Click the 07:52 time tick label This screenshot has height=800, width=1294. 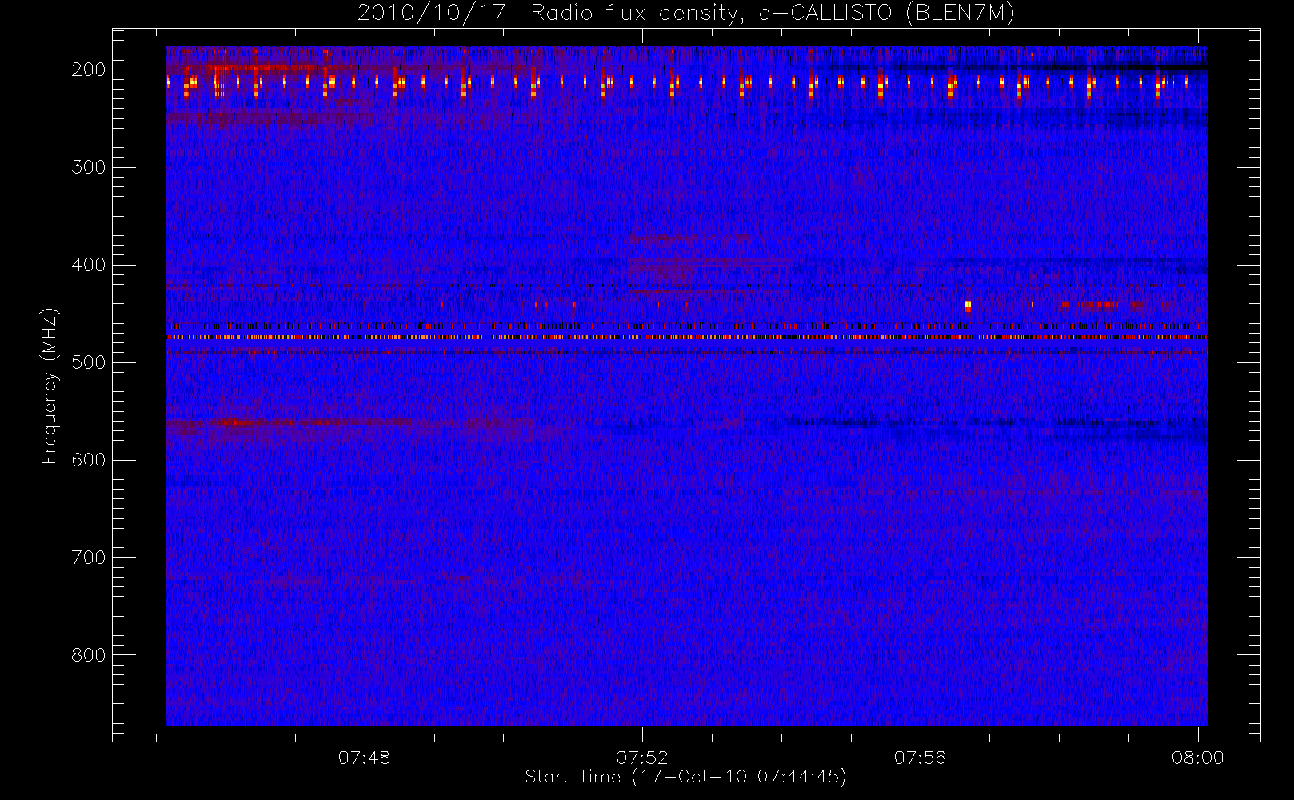click(642, 758)
